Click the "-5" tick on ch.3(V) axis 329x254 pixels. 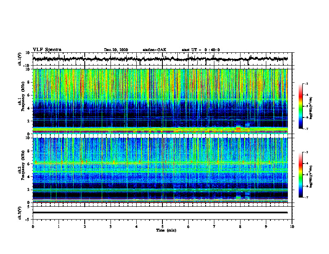pos(27,220)
